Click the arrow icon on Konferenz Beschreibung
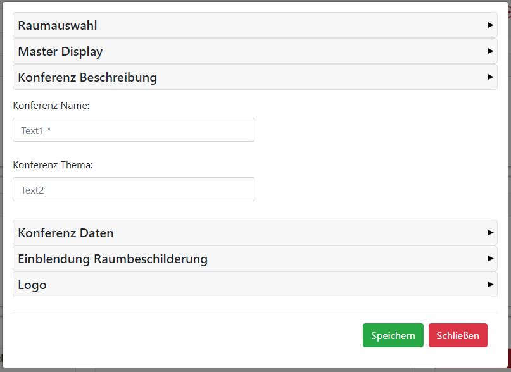The width and height of the screenshot is (511, 372). (x=490, y=77)
